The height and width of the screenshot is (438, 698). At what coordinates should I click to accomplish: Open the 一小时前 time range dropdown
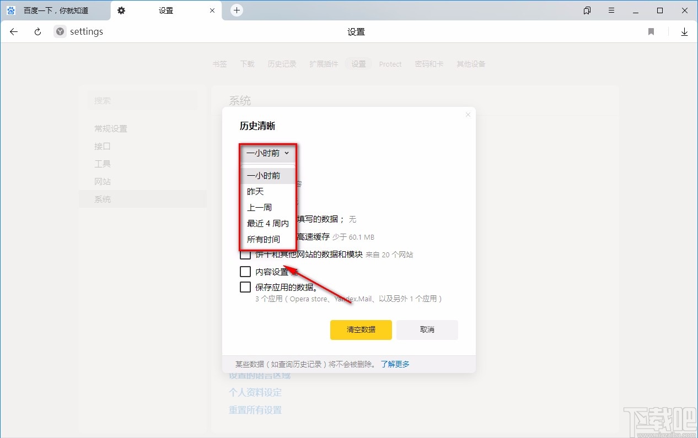(267, 153)
